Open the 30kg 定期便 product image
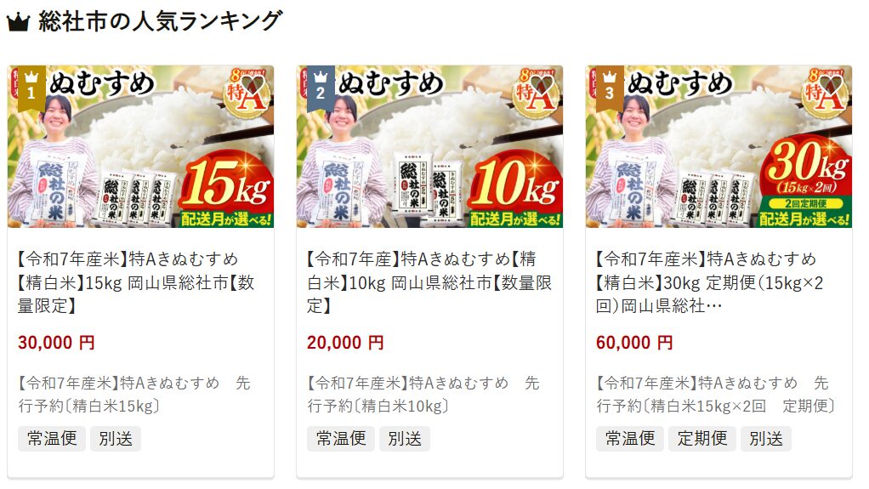 pos(718,146)
